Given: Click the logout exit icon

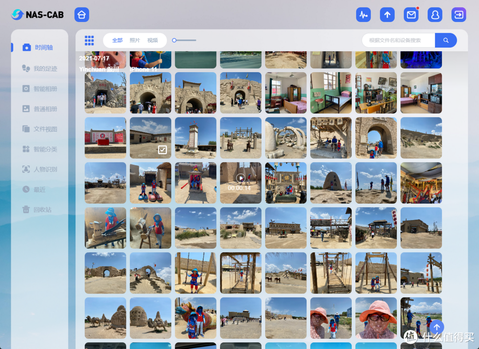Looking at the screenshot, I should tap(459, 15).
